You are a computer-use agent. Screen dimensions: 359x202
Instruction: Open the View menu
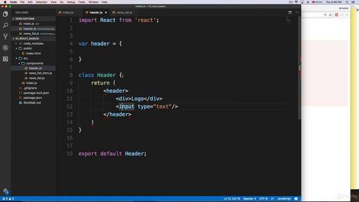[x=54, y=2]
